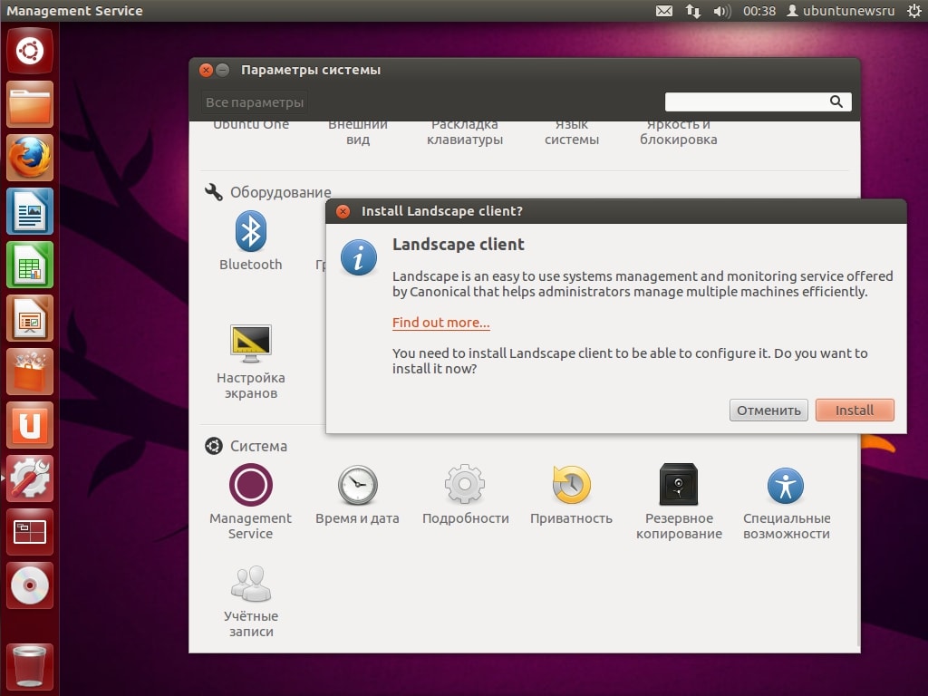This screenshot has width=928, height=696.
Task: Open Ubuntu One settings entry
Action: click(x=251, y=125)
